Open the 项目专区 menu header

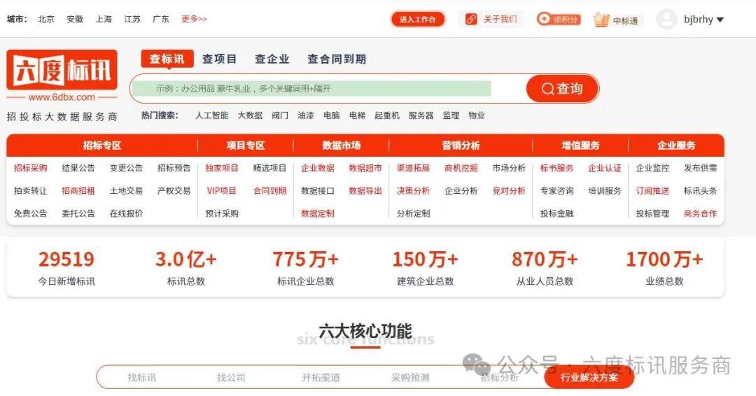pyautogui.click(x=246, y=146)
